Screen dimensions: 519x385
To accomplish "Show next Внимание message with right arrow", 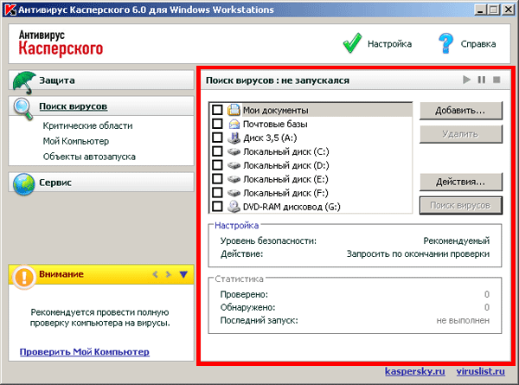I will [x=168, y=274].
